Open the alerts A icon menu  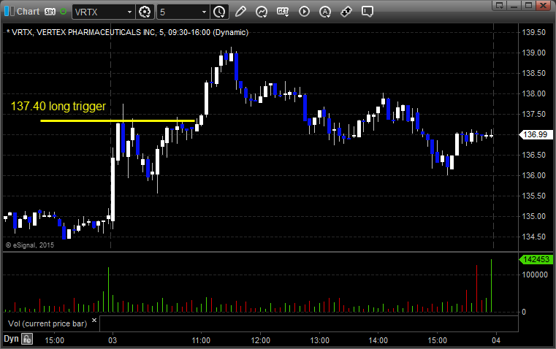coord(325,12)
